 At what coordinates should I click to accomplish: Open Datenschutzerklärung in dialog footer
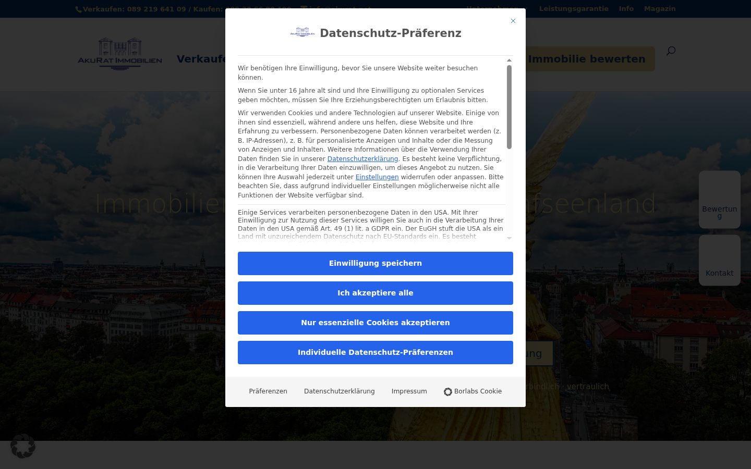[x=340, y=391]
